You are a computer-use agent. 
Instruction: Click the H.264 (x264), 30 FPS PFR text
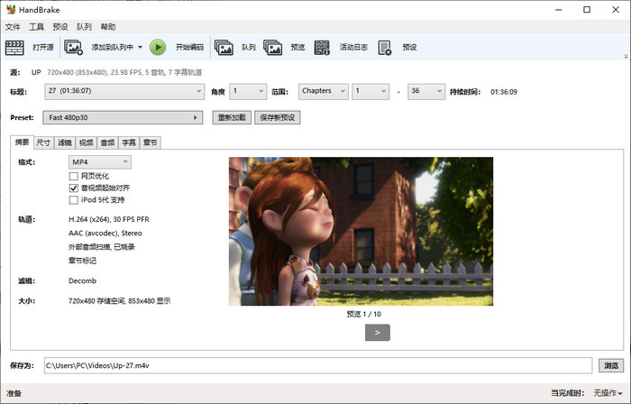[109, 219]
